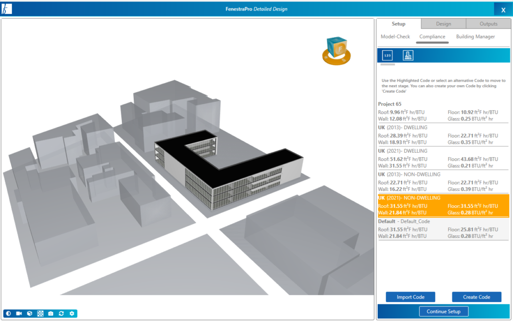Click the Wall 16.22 value
513x321 pixels.
[396, 189]
